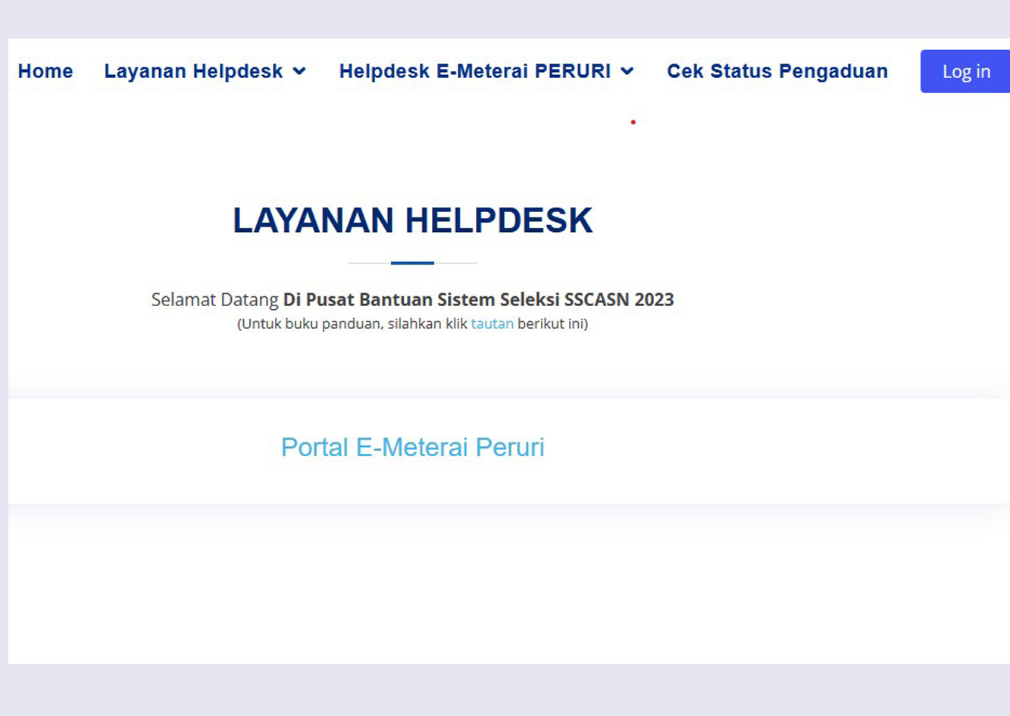Click the Log in button
Image resolution: width=1010 pixels, height=716 pixels.
click(966, 71)
